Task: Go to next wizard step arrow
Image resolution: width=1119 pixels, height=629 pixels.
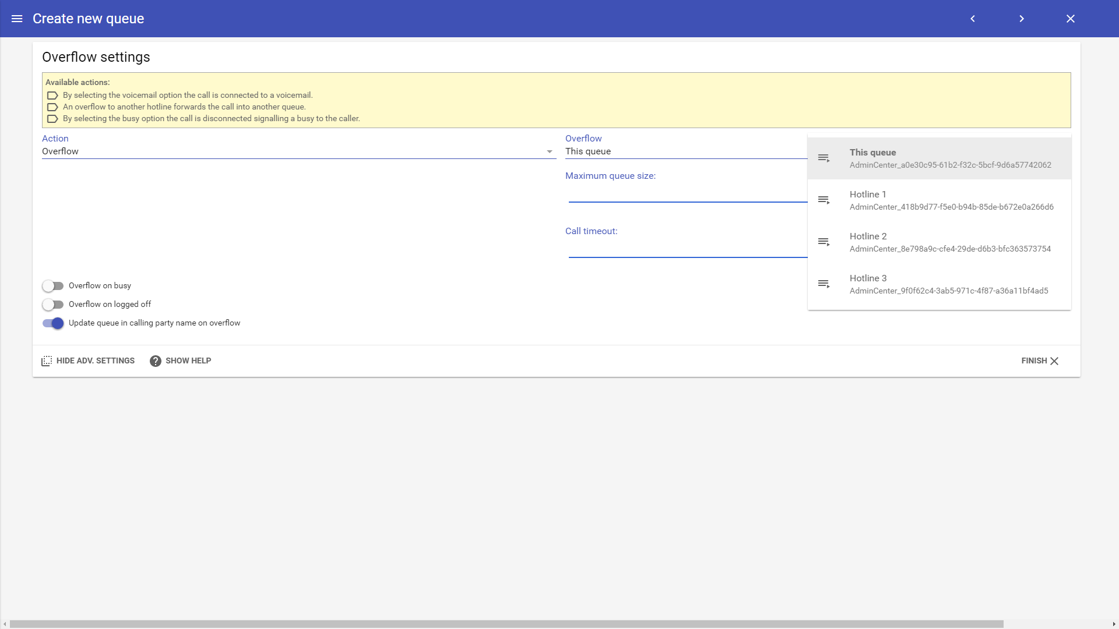Action: 1022,19
